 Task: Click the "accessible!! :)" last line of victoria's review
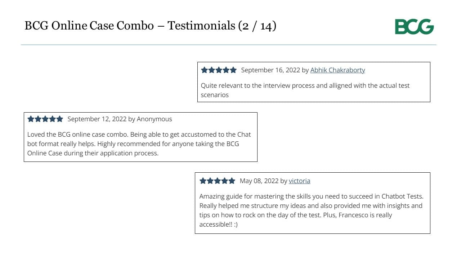click(218, 224)
